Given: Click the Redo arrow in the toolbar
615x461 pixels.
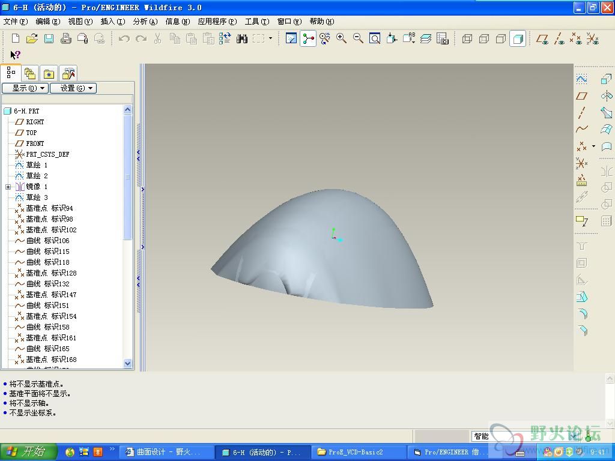Looking at the screenshot, I should [x=141, y=38].
